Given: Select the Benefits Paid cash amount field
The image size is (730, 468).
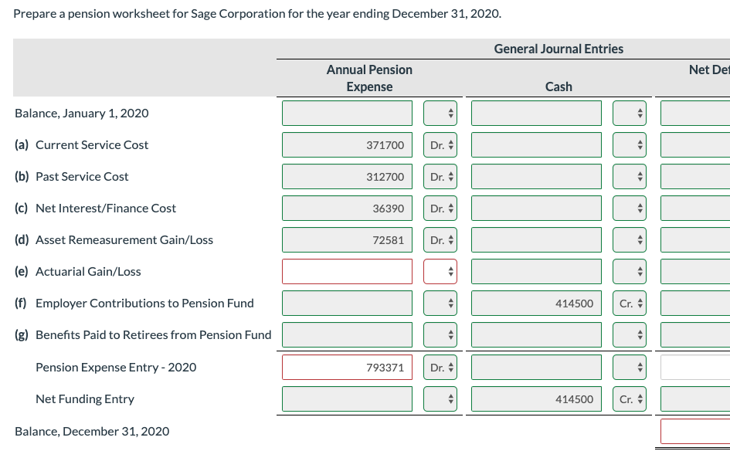Looking at the screenshot, I should click(x=535, y=334).
